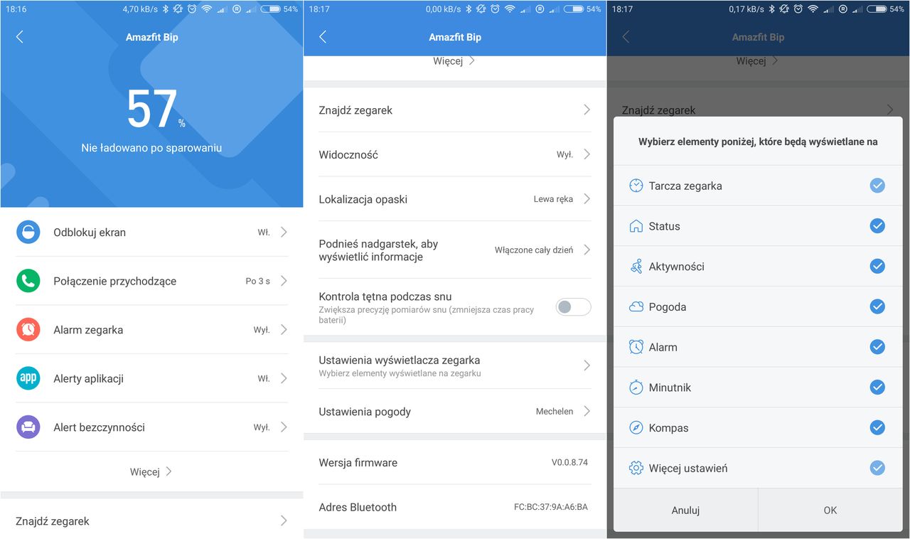Tap the Aktywności running figure icon
The image size is (910, 539).
(x=636, y=267)
